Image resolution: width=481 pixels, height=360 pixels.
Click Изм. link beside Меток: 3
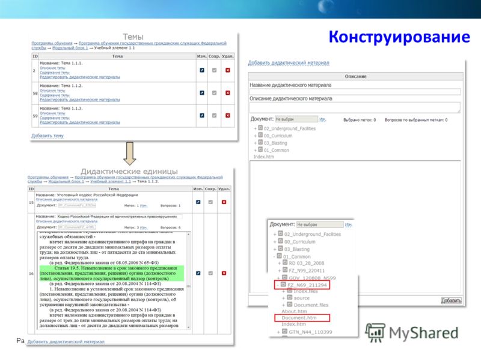[144, 227]
